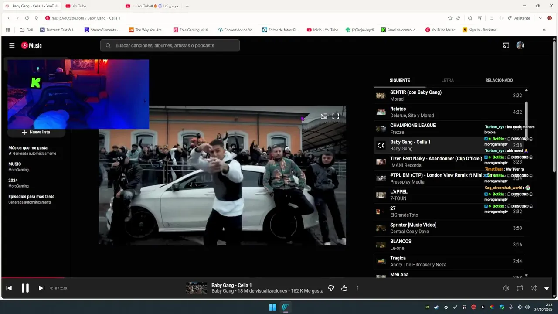558x314 pixels.
Task: Open the Asistente browser panel
Action: [x=519, y=18]
